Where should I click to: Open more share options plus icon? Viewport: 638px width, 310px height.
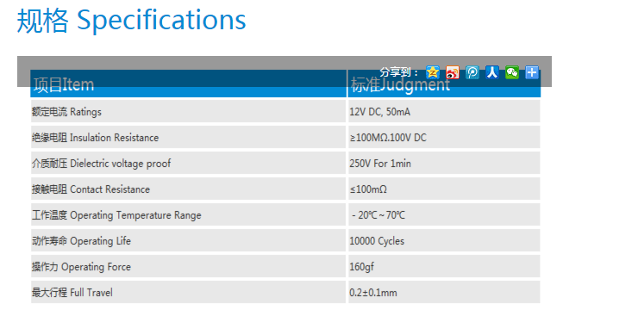pos(532,72)
